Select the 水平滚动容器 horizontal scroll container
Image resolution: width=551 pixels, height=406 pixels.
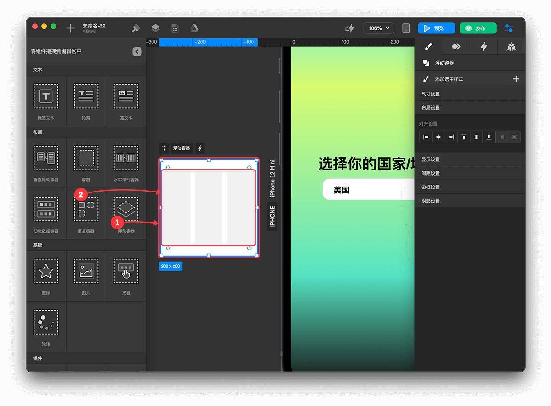click(126, 163)
